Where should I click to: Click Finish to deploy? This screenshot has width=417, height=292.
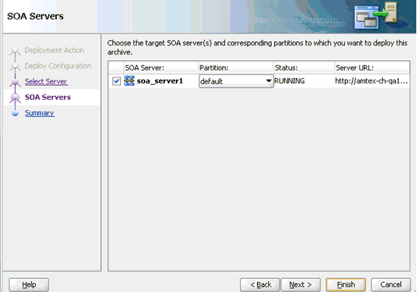pos(346,285)
